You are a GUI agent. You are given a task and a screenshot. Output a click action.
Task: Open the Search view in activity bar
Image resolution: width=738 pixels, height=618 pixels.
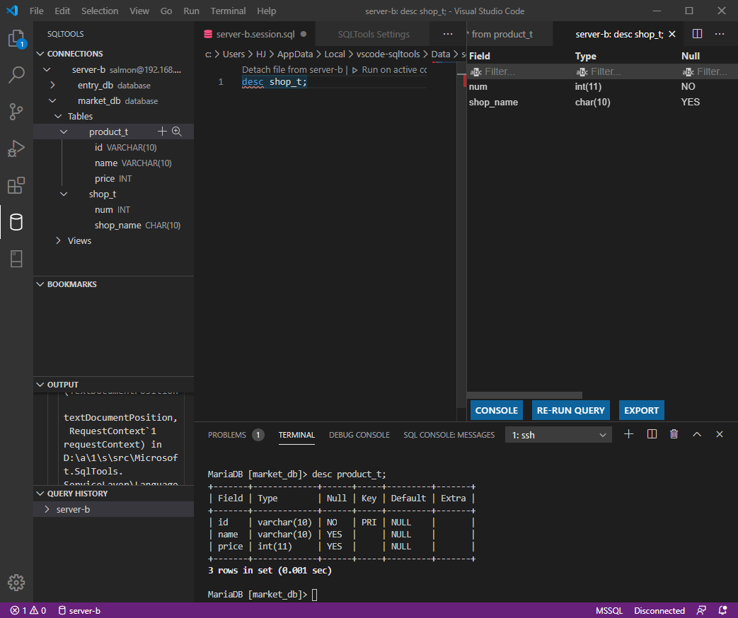click(16, 75)
